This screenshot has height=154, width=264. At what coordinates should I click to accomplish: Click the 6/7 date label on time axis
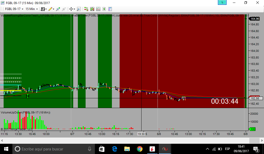[x=72, y=134]
